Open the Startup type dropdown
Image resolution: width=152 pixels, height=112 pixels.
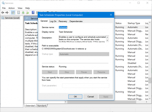click(84, 54)
